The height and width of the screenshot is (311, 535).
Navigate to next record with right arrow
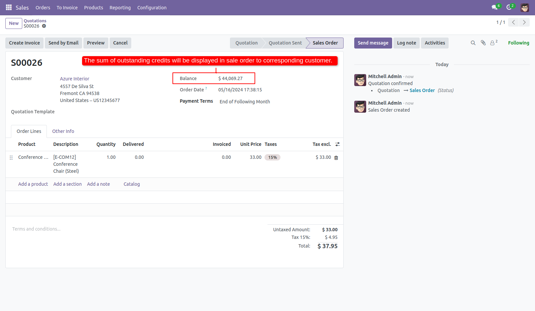click(x=524, y=22)
